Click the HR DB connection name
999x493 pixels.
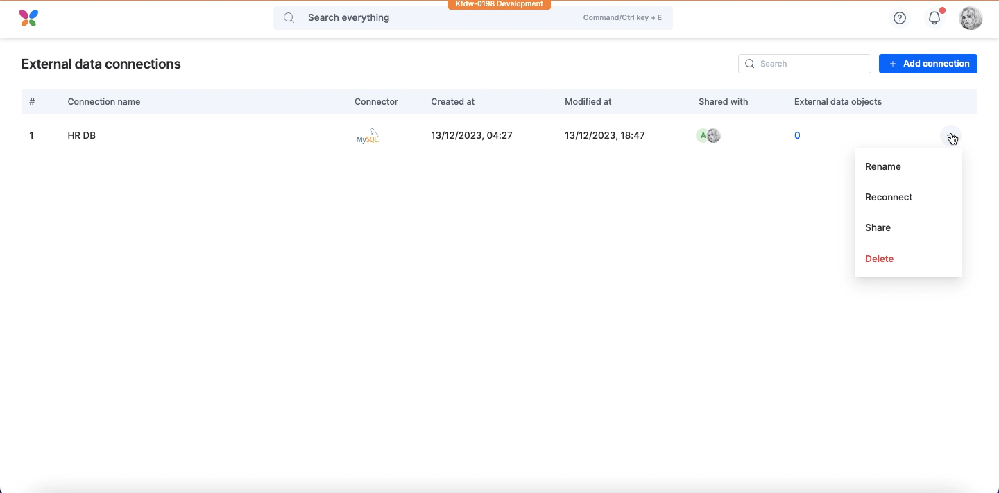[82, 135]
